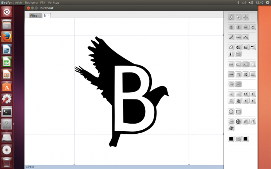
Task: Open LibreOffice Writer from the launcher
Action: click(7, 49)
